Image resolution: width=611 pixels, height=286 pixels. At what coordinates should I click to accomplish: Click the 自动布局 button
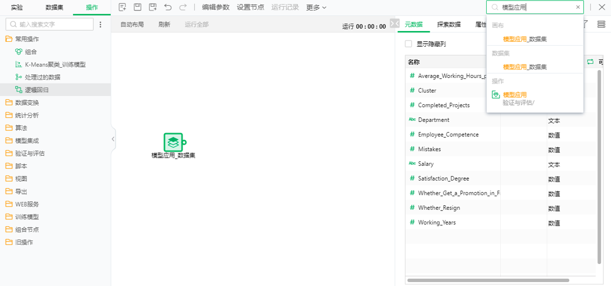pyautogui.click(x=132, y=24)
